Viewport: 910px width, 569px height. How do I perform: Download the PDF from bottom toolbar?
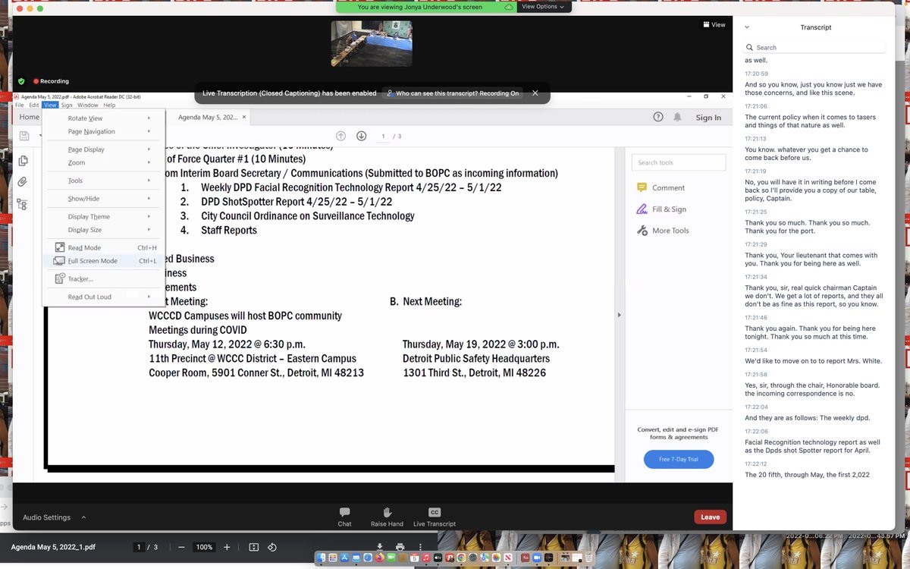380,547
